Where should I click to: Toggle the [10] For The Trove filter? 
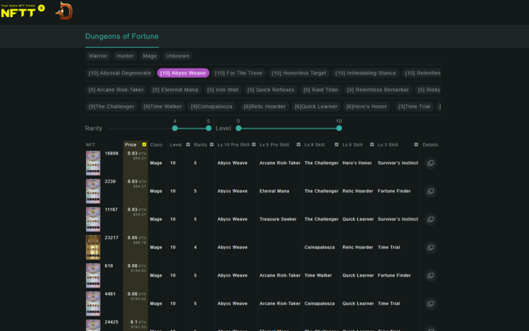pos(239,73)
